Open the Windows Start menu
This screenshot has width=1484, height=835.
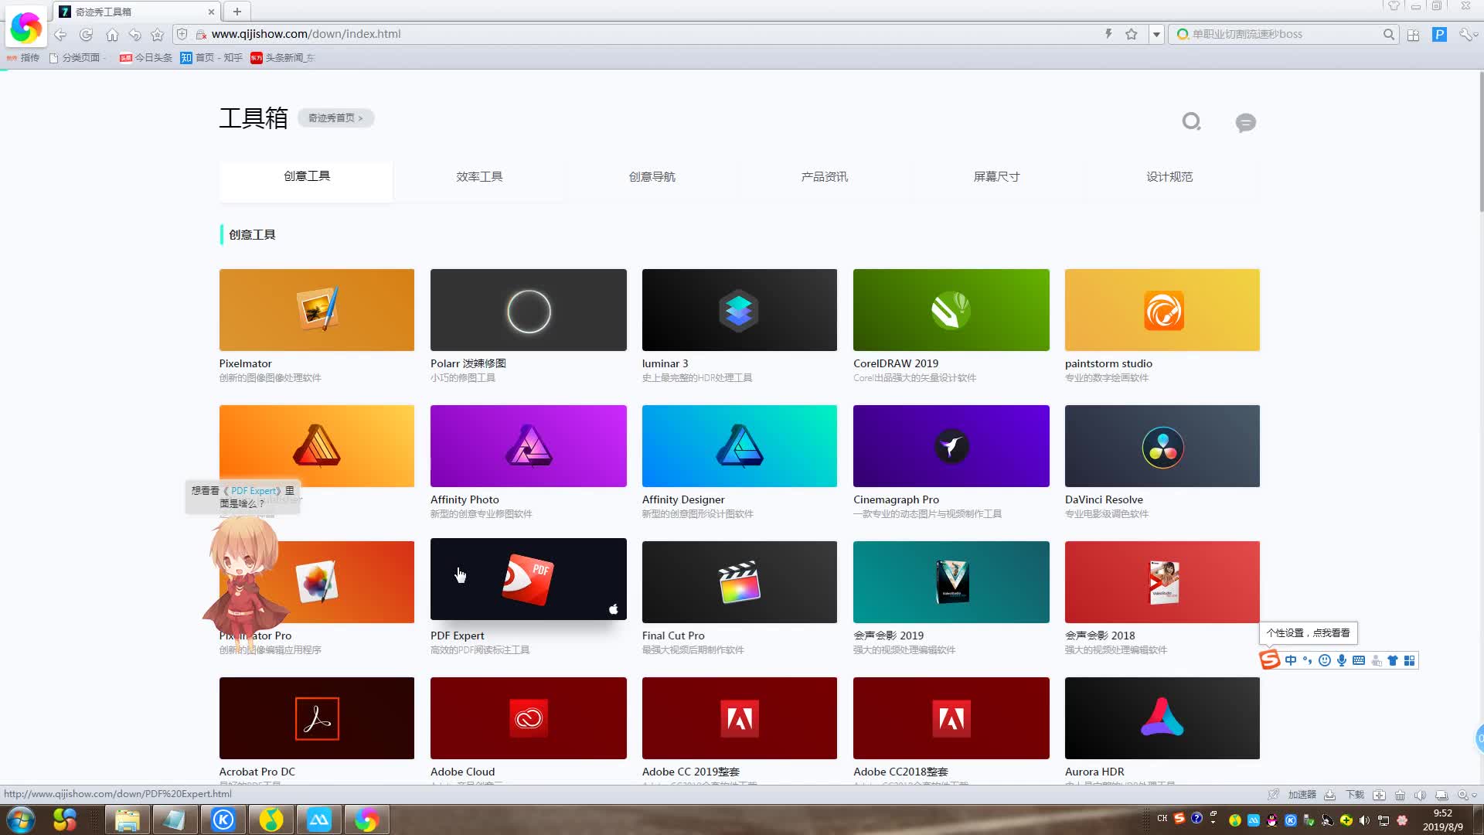tap(21, 820)
